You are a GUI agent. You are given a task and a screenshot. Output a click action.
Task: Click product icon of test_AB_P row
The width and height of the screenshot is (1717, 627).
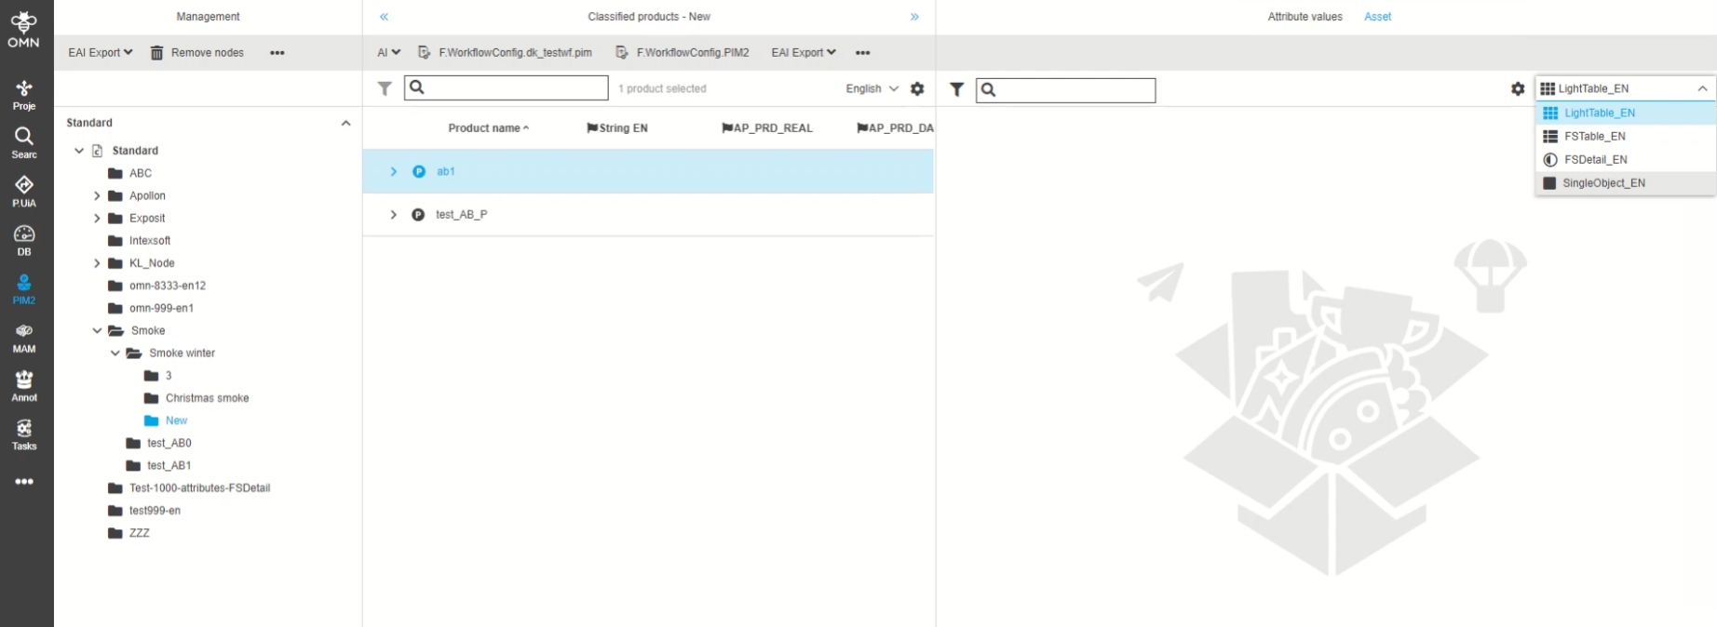pos(418,215)
